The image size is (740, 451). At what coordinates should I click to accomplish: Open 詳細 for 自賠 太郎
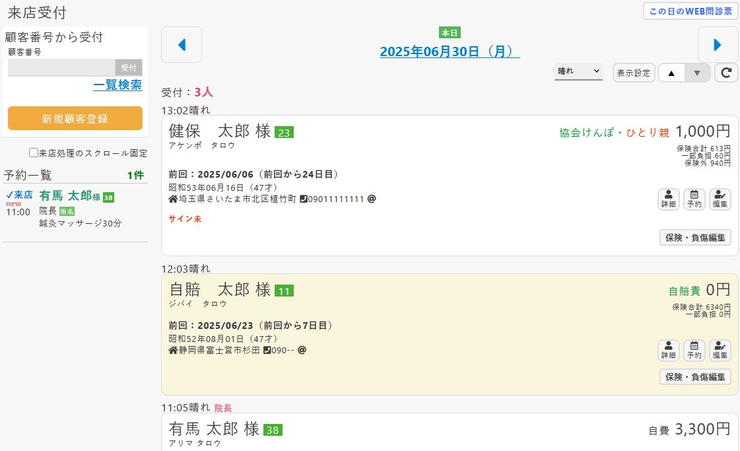tap(668, 351)
